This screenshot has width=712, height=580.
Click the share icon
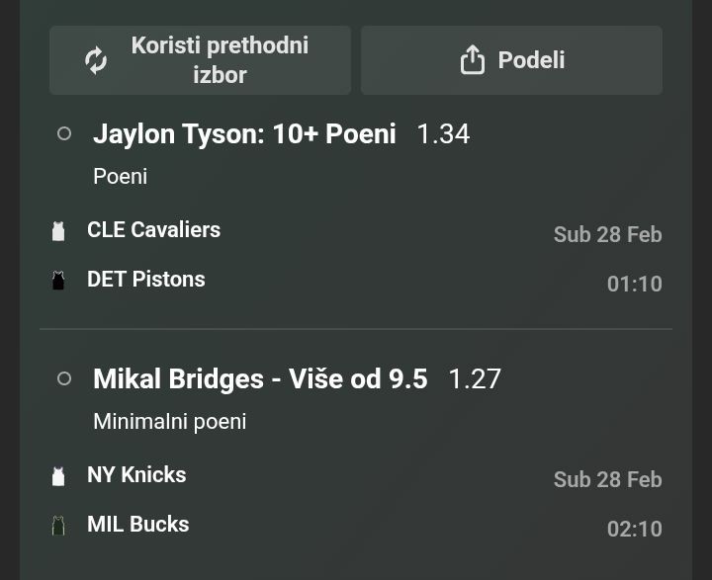pos(473,60)
